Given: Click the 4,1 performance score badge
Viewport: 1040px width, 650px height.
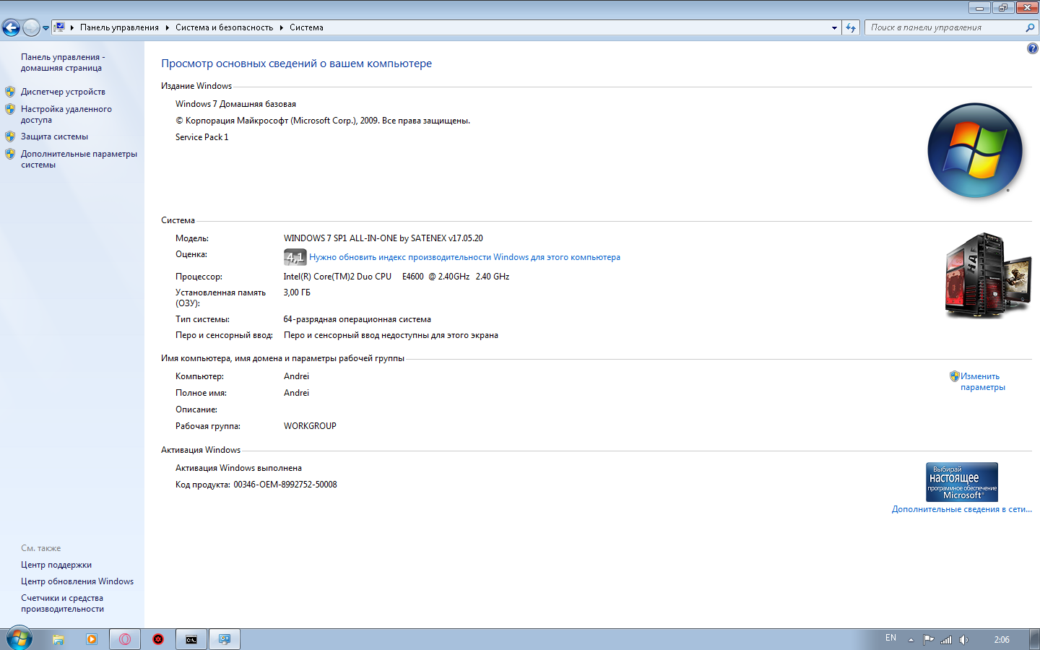Looking at the screenshot, I should (x=295, y=257).
